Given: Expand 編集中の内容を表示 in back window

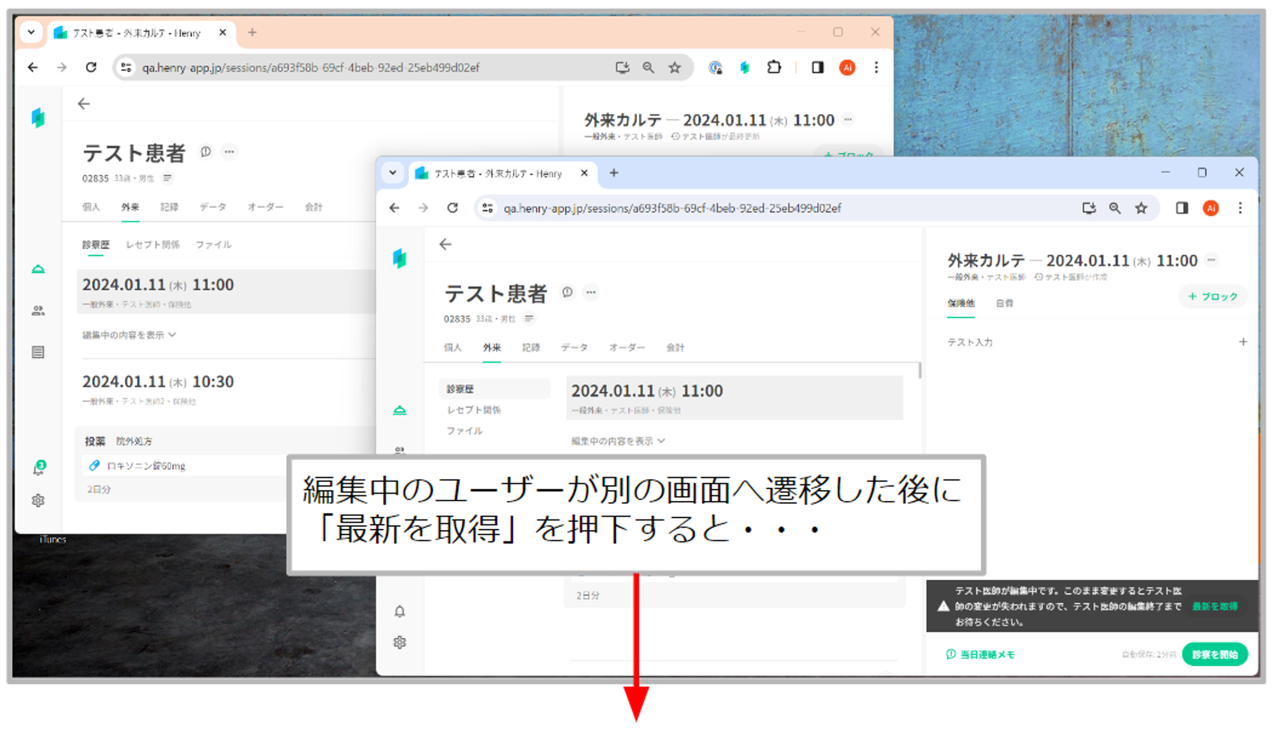Looking at the screenshot, I should click(128, 335).
